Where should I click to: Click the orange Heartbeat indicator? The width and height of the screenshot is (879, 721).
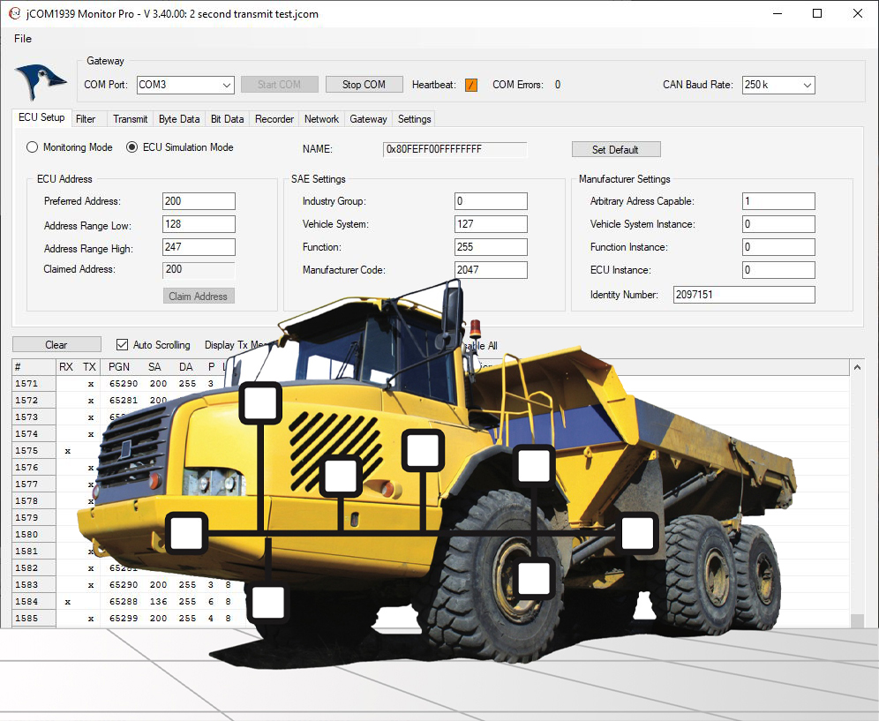coord(471,85)
